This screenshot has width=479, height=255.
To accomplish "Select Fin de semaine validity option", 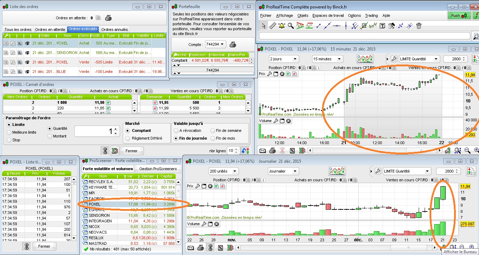I will pos(213,130).
